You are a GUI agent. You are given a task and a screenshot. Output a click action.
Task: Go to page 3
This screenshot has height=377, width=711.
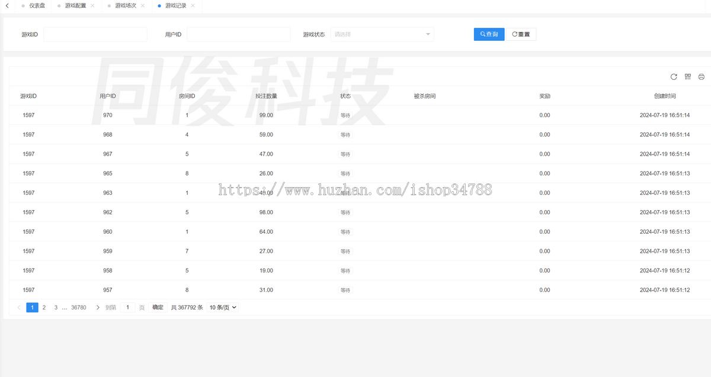click(56, 307)
